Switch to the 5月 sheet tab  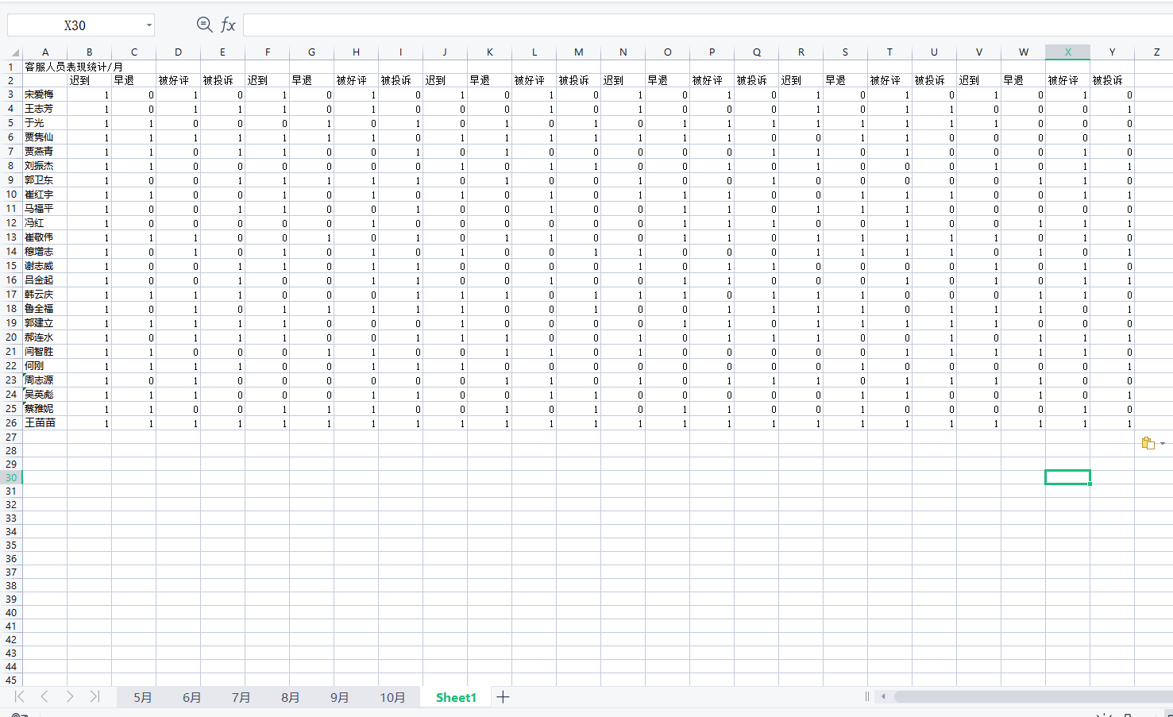pyautogui.click(x=143, y=697)
